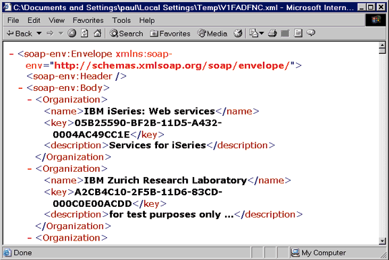Open the Edit menu

[x=34, y=20]
